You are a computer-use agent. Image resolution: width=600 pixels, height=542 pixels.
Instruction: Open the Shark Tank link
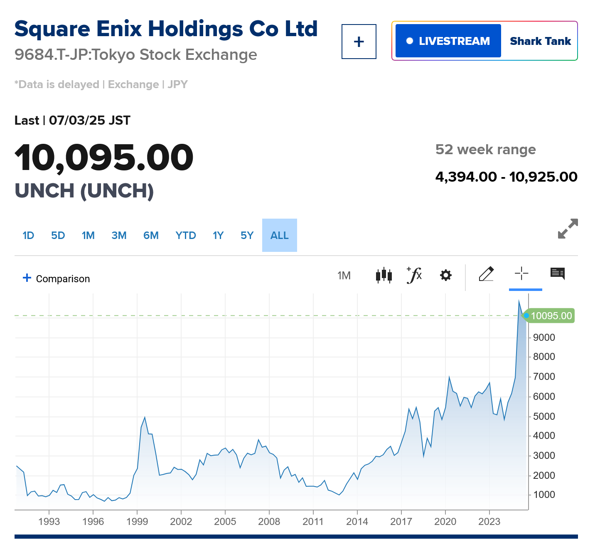coord(540,41)
